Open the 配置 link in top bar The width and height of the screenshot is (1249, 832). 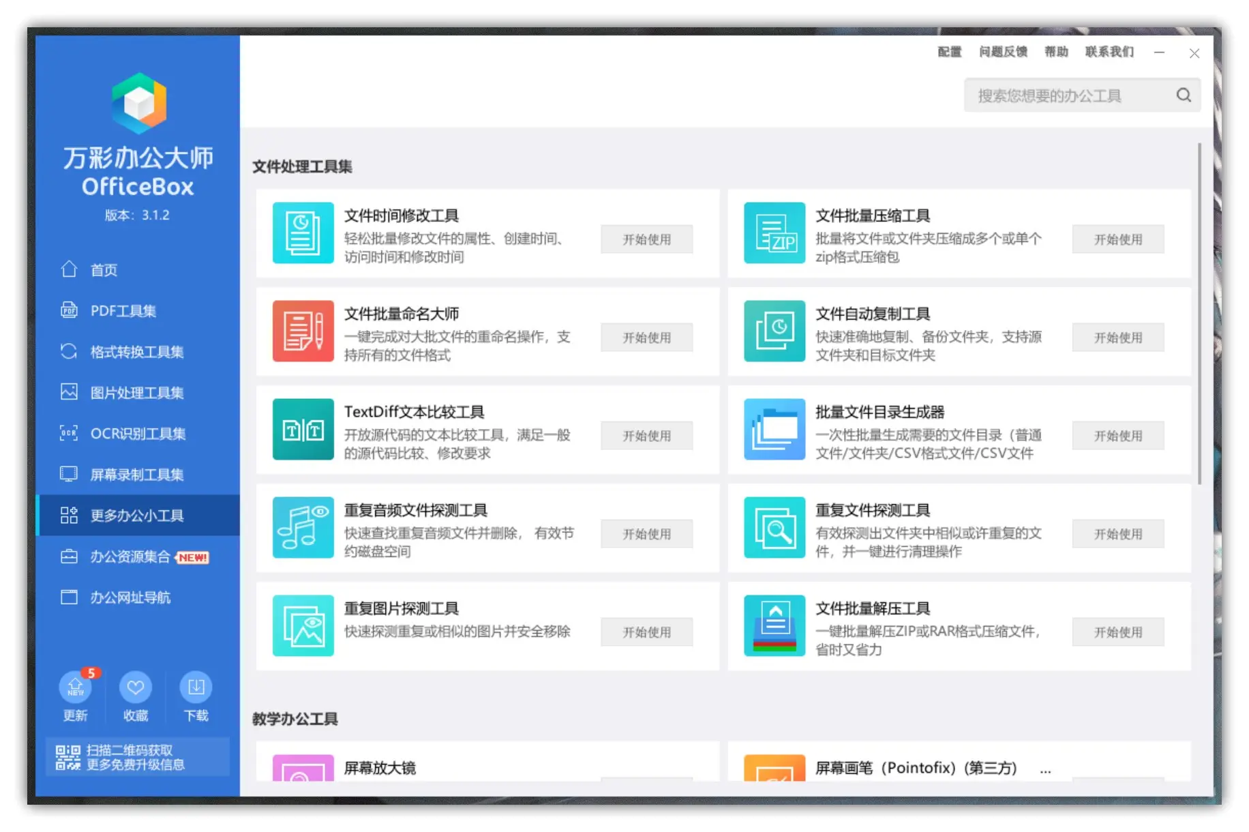pyautogui.click(x=948, y=52)
